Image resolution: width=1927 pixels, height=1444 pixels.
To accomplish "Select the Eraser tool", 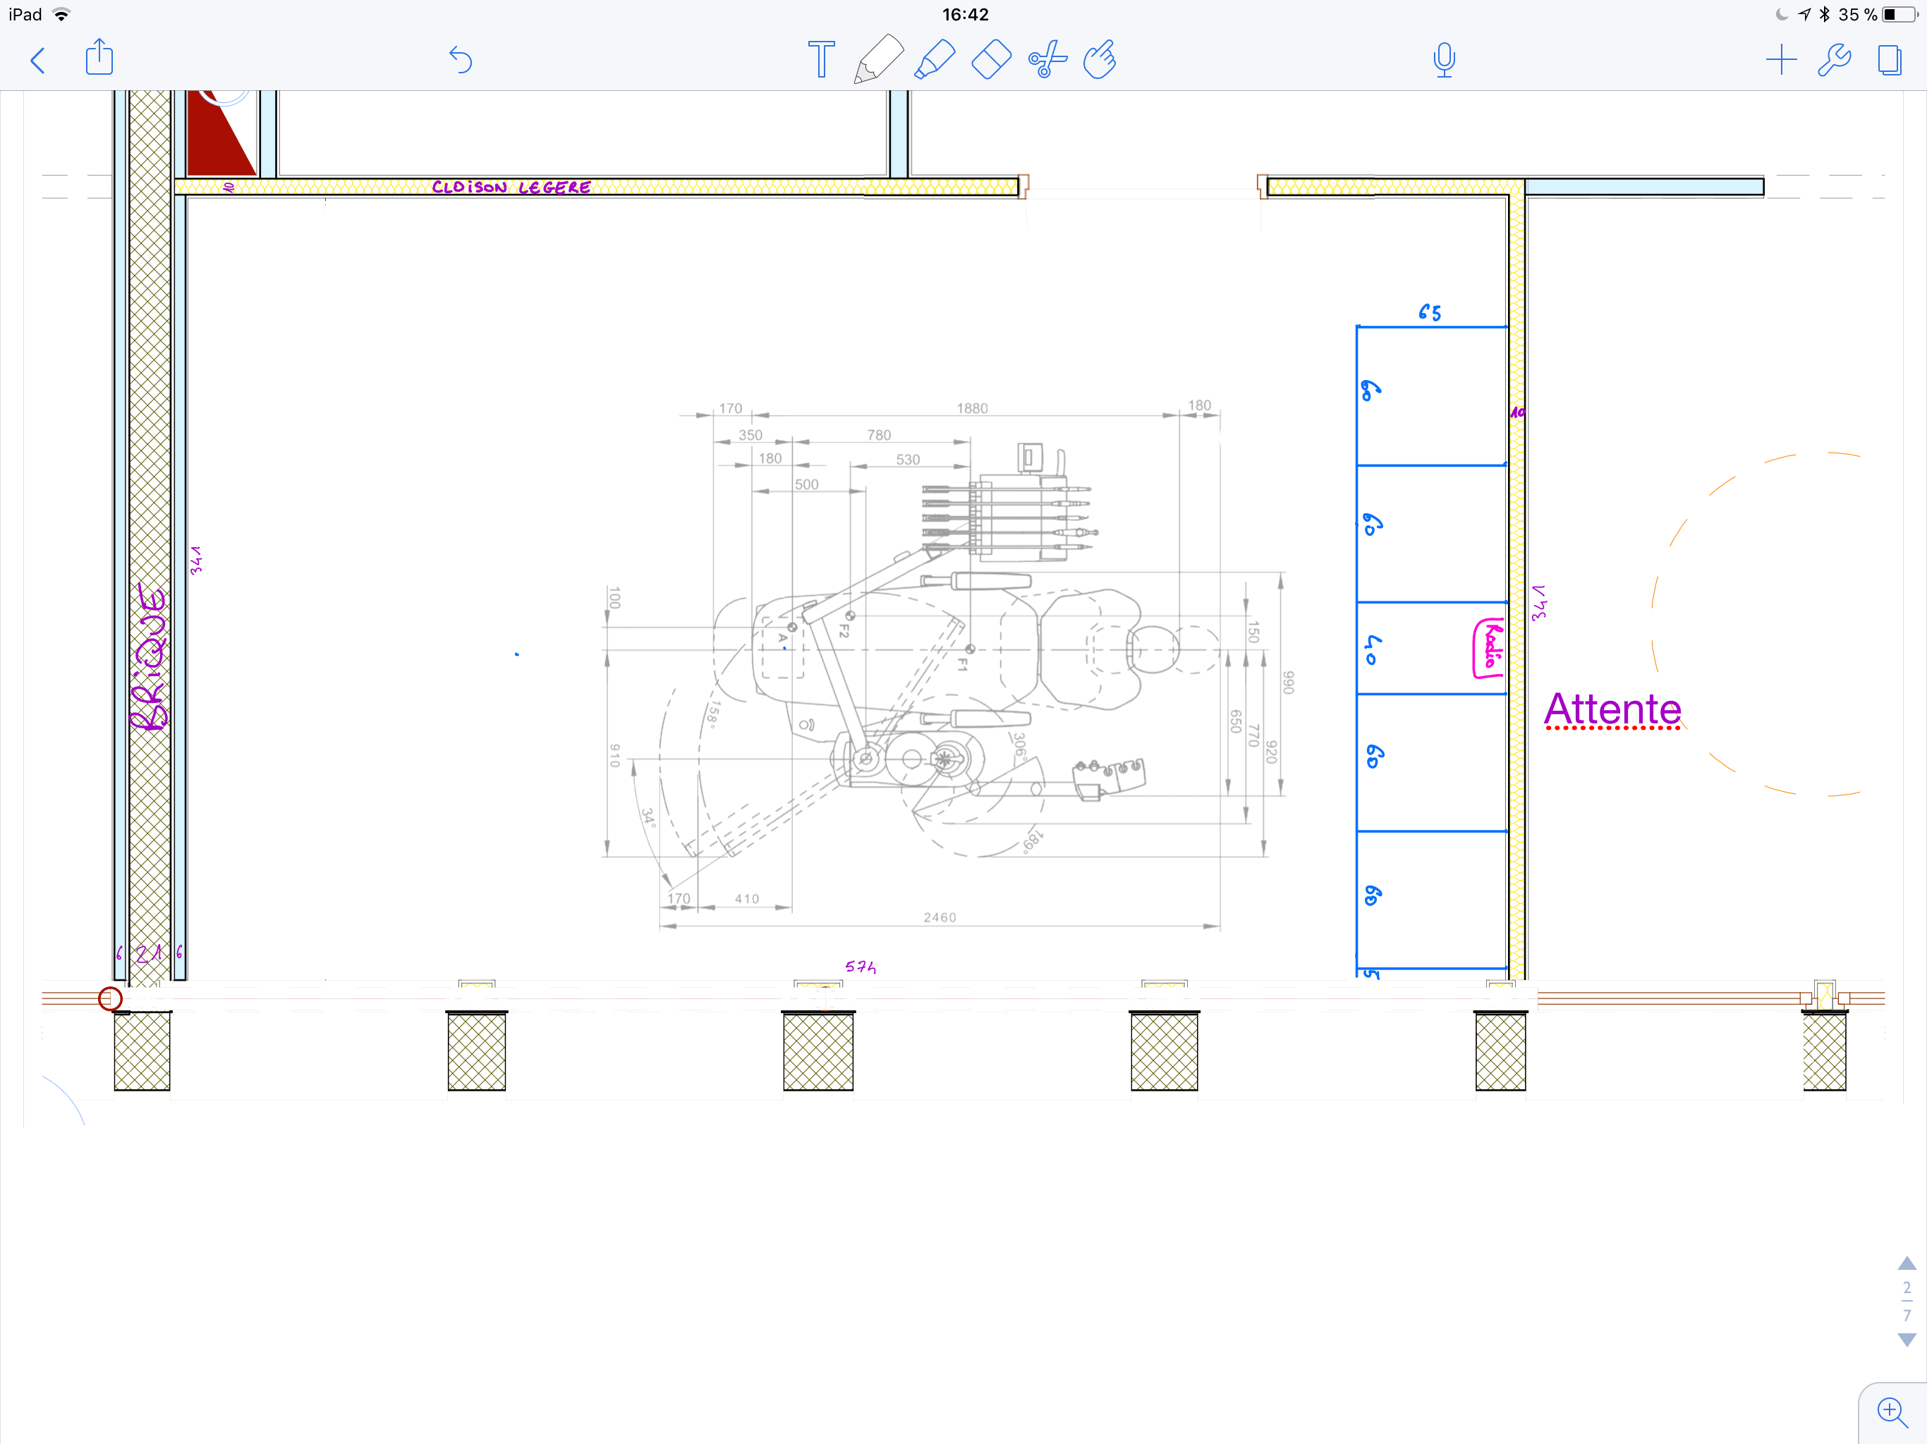I will pos(990,60).
